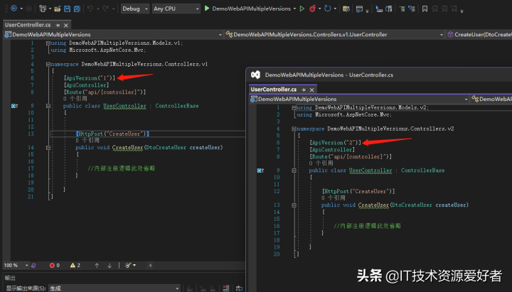This screenshot has height=292, width=512.
Task: Go to next issue down arrow
Action: click(110, 266)
